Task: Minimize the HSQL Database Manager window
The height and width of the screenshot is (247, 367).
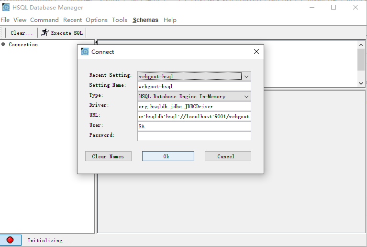Action: point(312,7)
